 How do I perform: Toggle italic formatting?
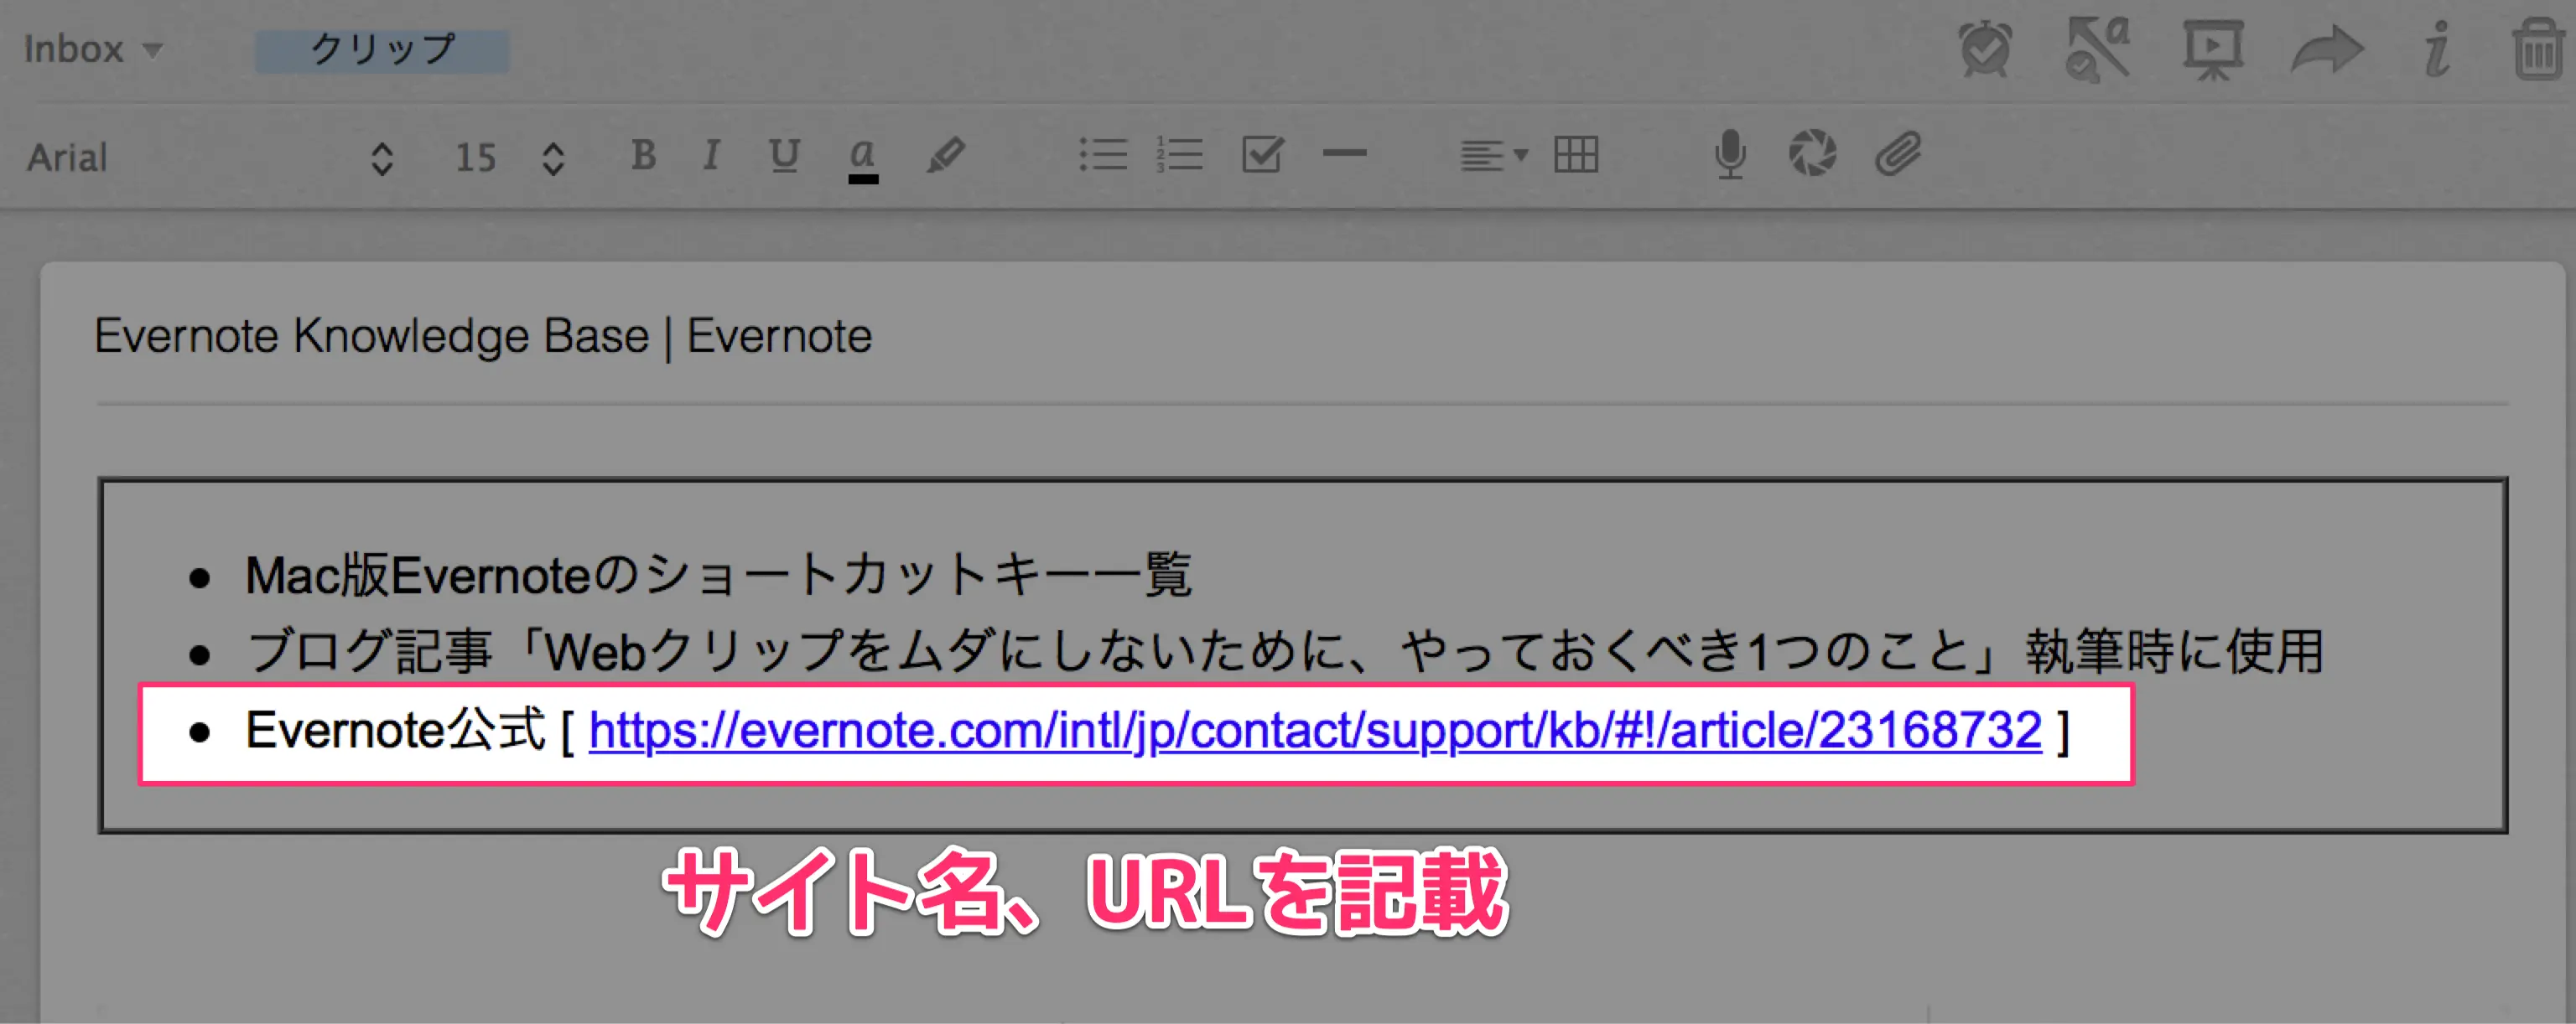point(710,155)
